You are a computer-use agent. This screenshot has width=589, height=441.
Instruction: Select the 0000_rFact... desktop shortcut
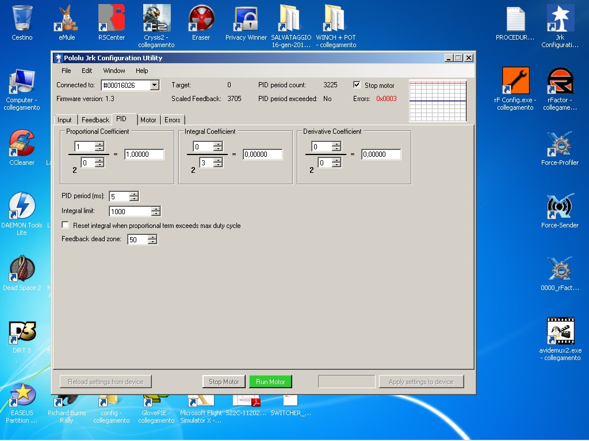(x=560, y=269)
